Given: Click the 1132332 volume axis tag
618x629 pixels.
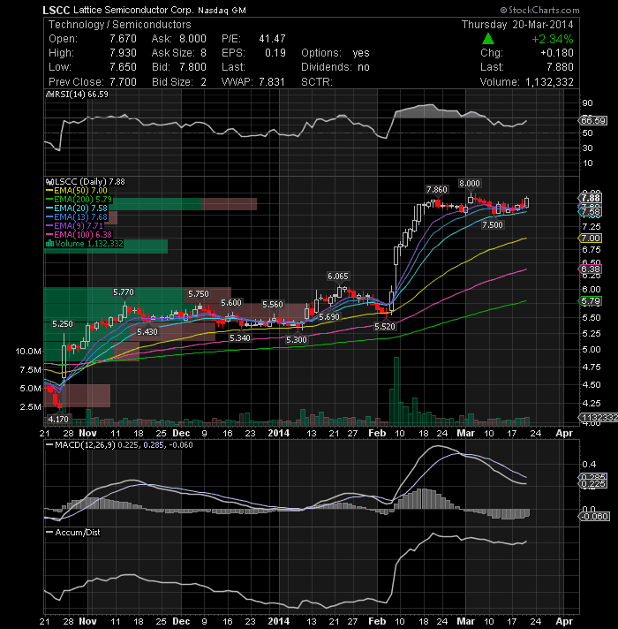Looking at the screenshot, I should pyautogui.click(x=599, y=418).
